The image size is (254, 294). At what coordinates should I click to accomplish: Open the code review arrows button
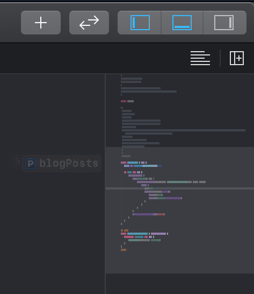point(89,23)
